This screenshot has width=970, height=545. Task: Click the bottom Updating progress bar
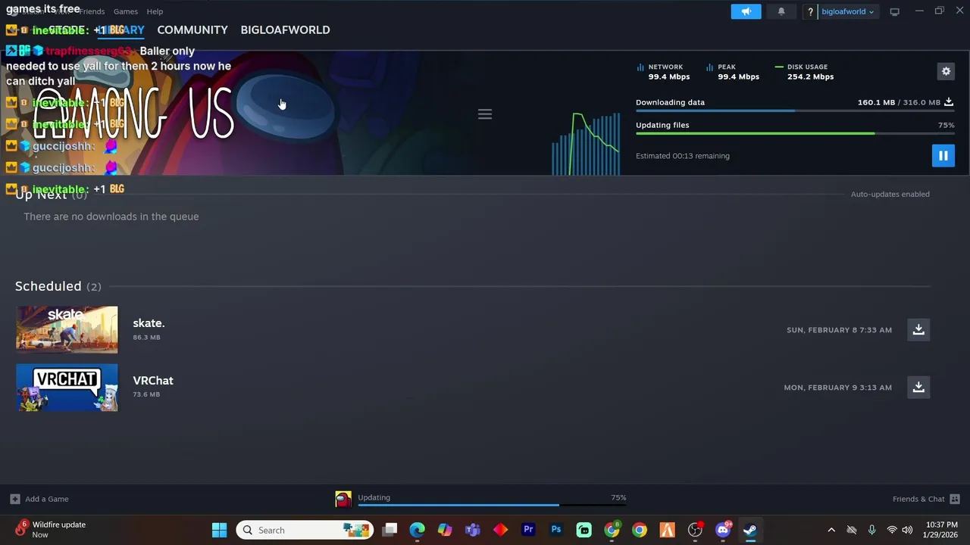pos(492,505)
